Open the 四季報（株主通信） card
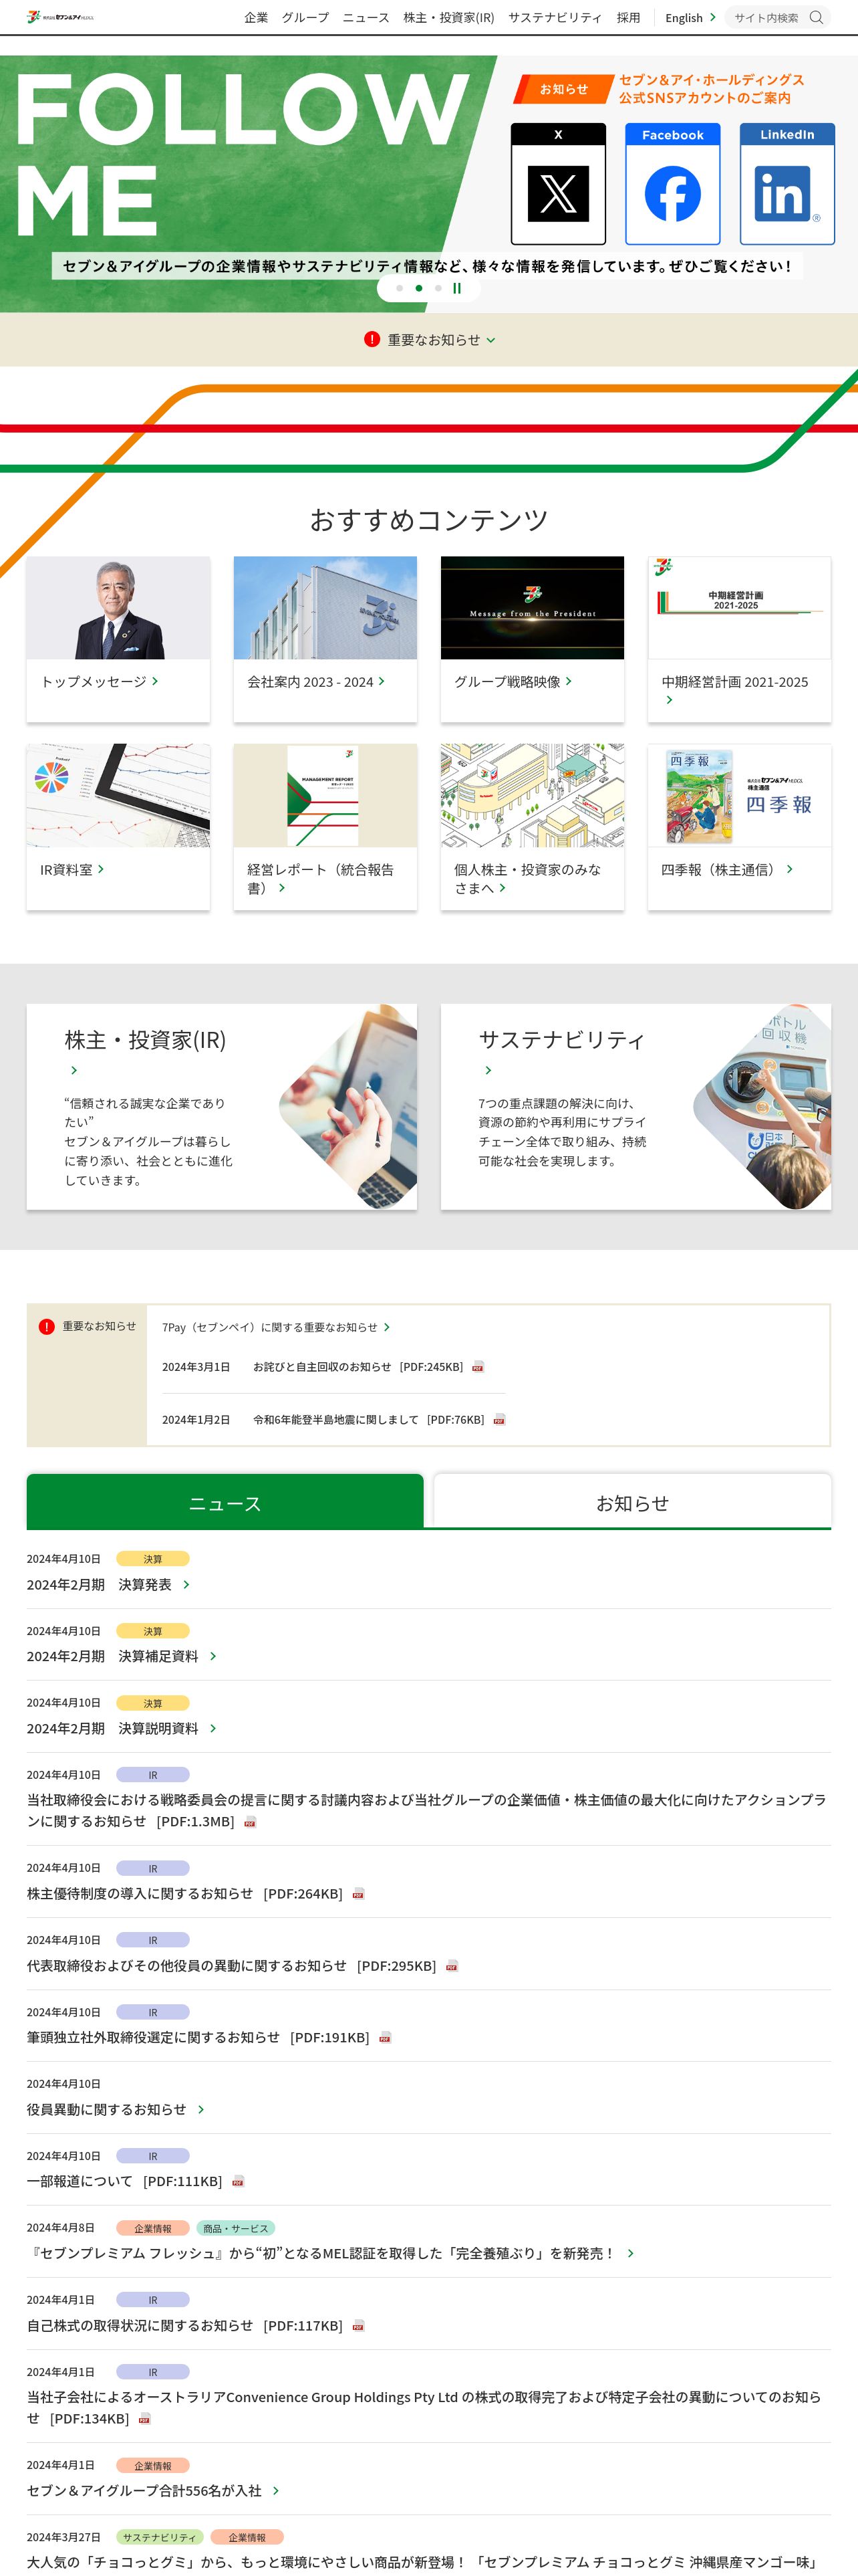Viewport: 858px width, 2576px height. (739, 827)
